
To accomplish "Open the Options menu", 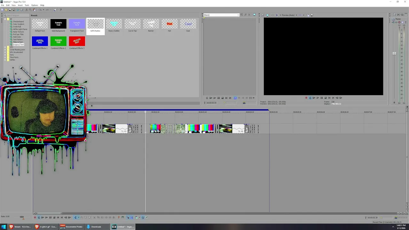I will click(35, 5).
